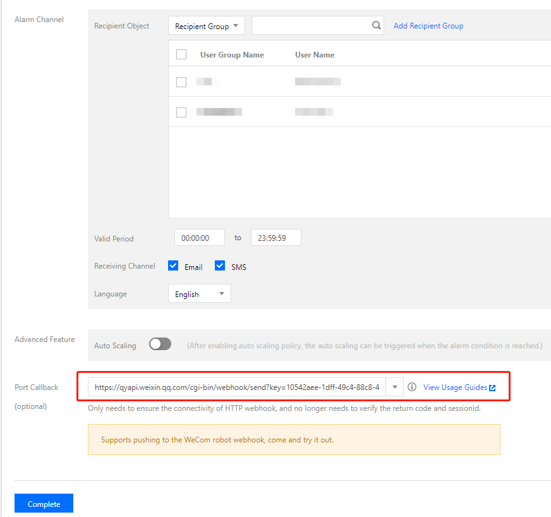Enable the Email receiving channel checkbox
551x517 pixels.
click(x=173, y=265)
